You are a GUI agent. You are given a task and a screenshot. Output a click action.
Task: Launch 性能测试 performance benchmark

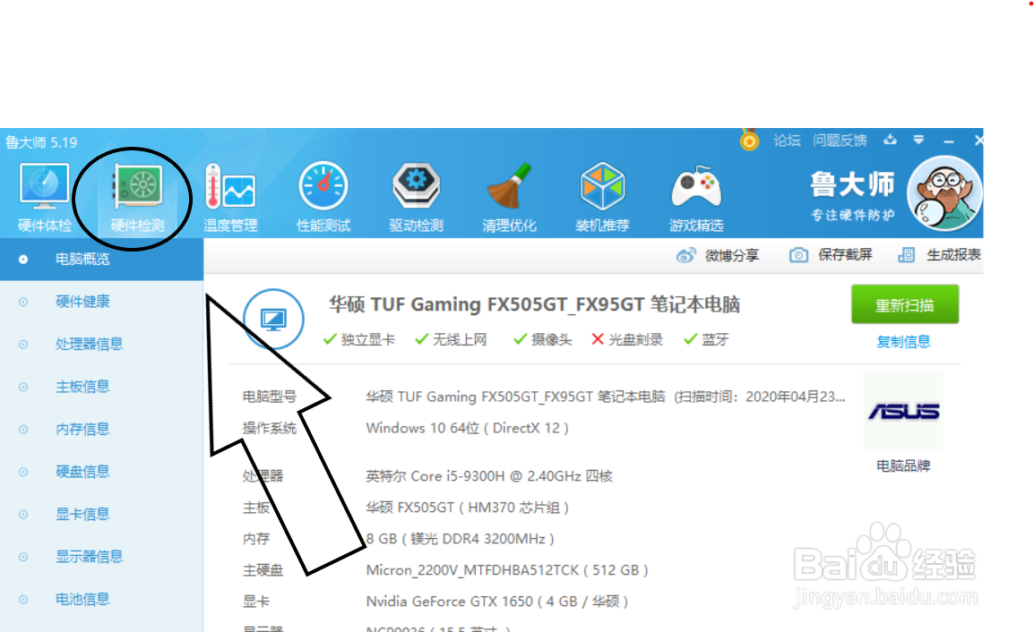(323, 198)
